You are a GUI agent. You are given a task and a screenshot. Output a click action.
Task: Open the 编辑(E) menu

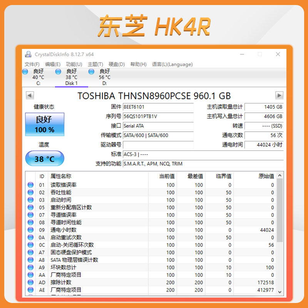[x=52, y=64]
